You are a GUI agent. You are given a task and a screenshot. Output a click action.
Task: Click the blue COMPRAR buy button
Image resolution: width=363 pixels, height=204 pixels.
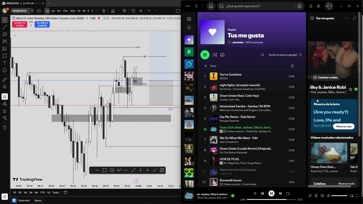[42, 24]
